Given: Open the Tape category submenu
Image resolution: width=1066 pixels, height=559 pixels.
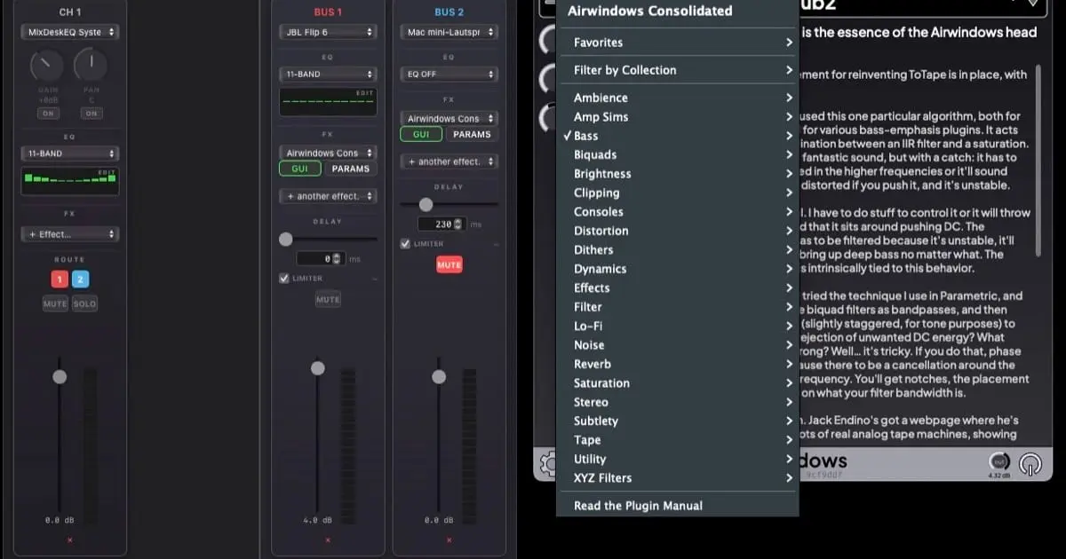Looking at the screenshot, I should [678, 440].
